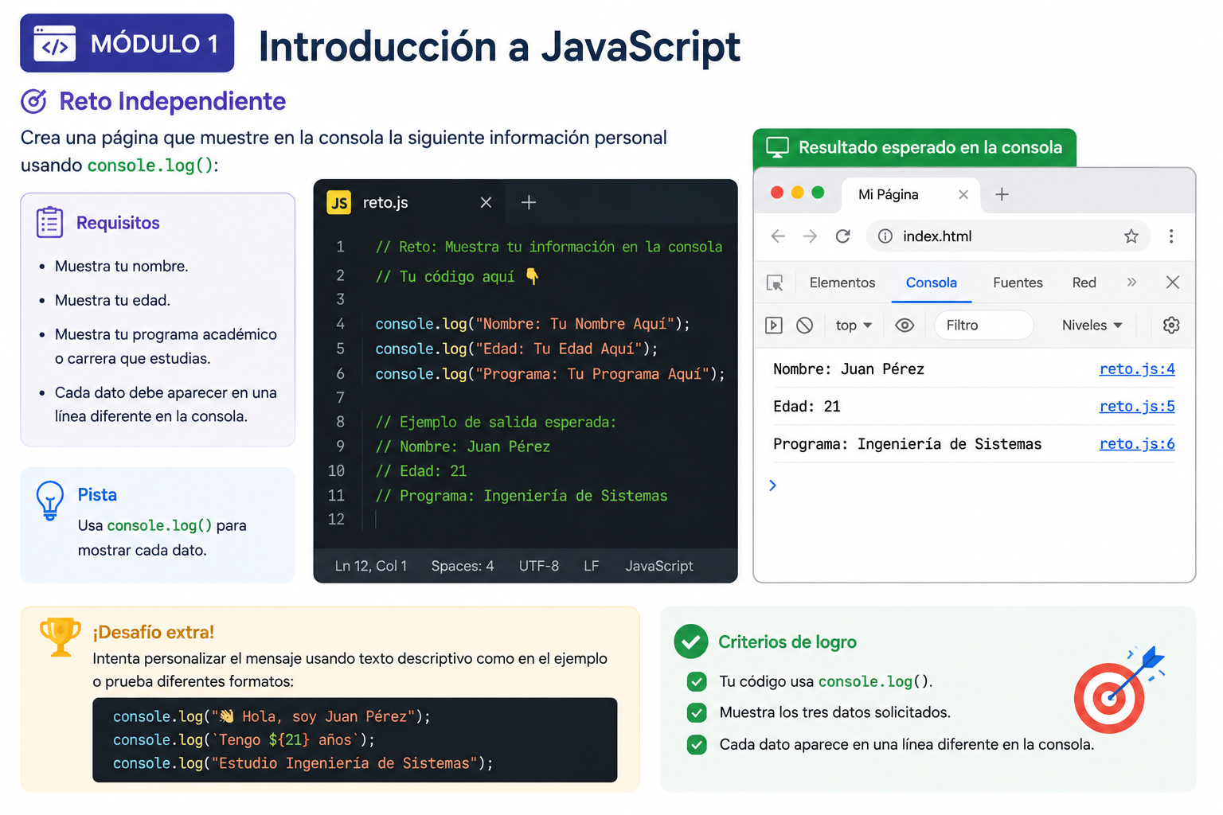Click the console sidebar play icon
This screenshot has width=1223, height=815.
[x=774, y=325]
